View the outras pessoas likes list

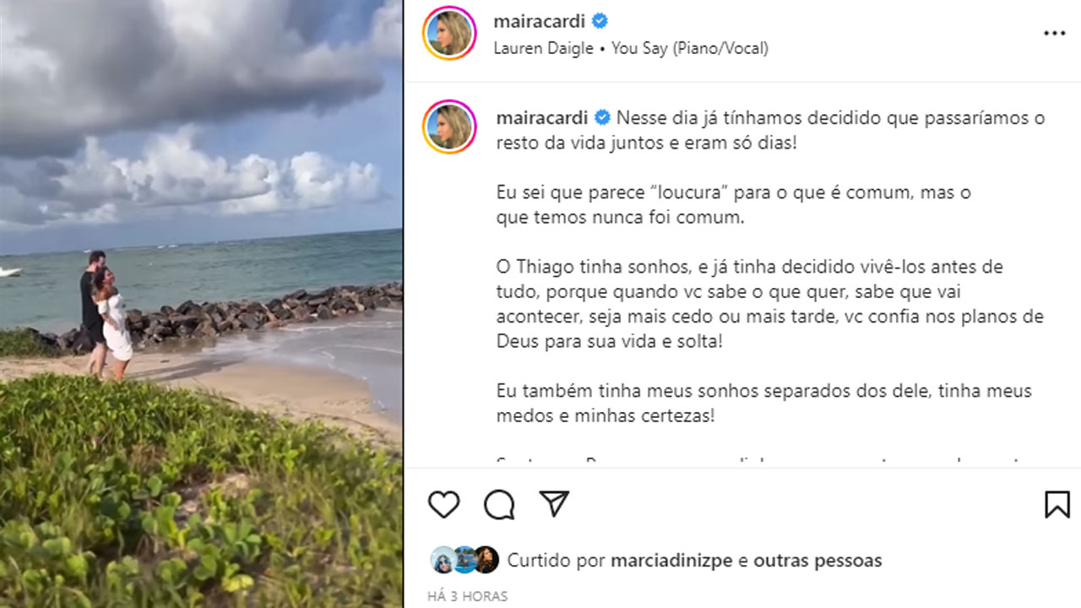tap(818, 560)
